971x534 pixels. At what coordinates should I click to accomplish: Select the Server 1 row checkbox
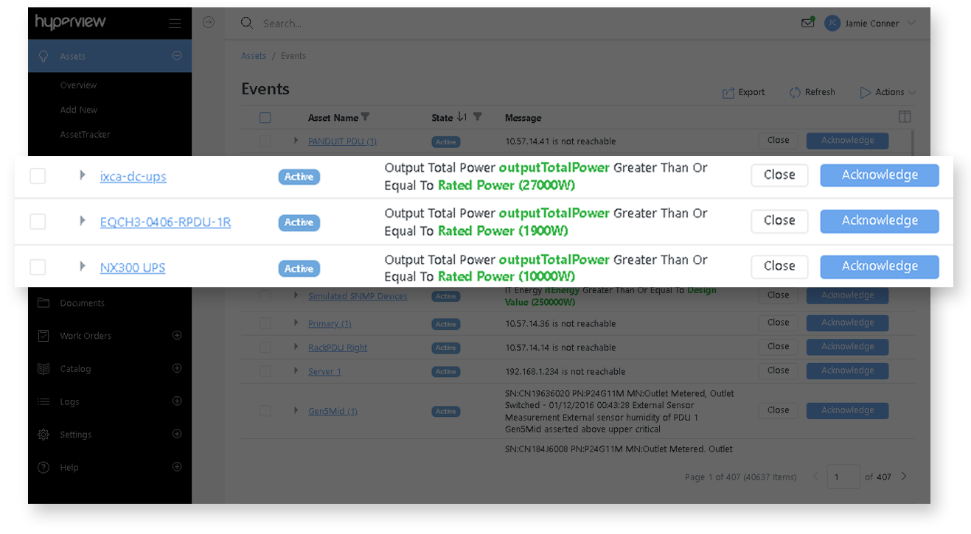265,372
